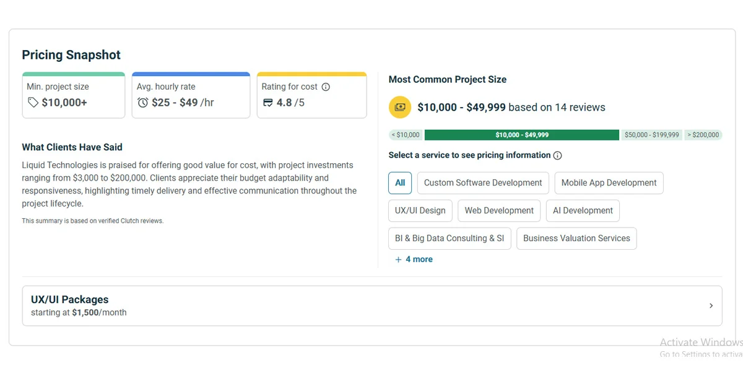The width and height of the screenshot is (743, 371).
Task: Click the green $10,000 - $49,999 bar segment
Action: click(x=521, y=135)
